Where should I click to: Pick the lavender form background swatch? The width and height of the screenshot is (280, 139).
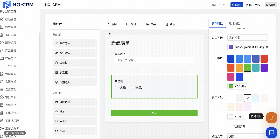pos(248,107)
